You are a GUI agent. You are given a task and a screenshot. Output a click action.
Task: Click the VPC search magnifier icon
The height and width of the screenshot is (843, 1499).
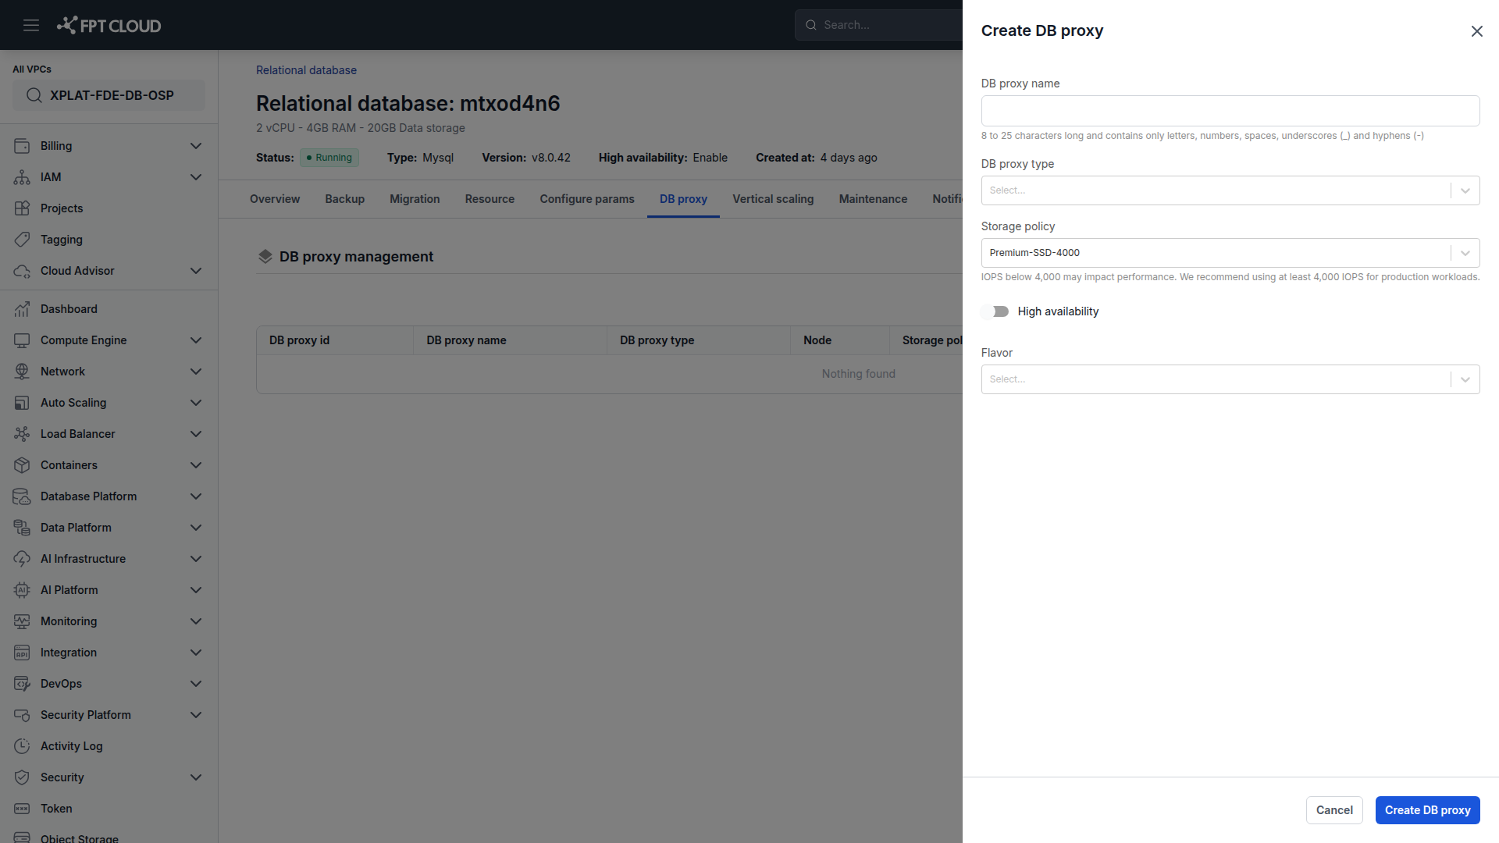[34, 95]
